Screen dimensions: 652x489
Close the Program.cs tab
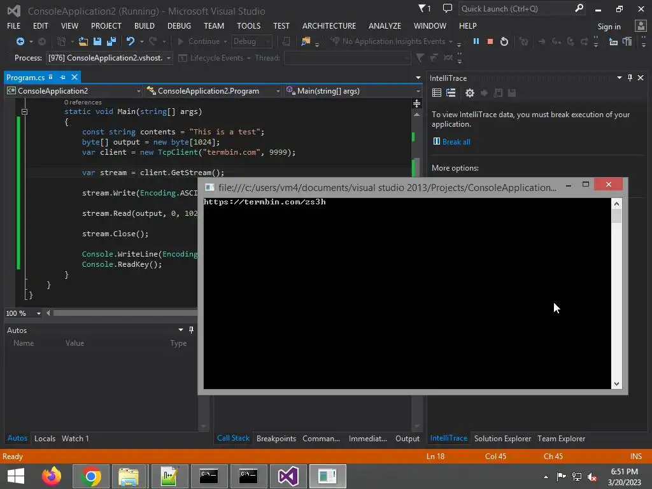coord(74,77)
